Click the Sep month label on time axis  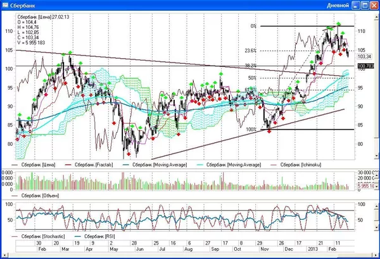click(x=215, y=249)
